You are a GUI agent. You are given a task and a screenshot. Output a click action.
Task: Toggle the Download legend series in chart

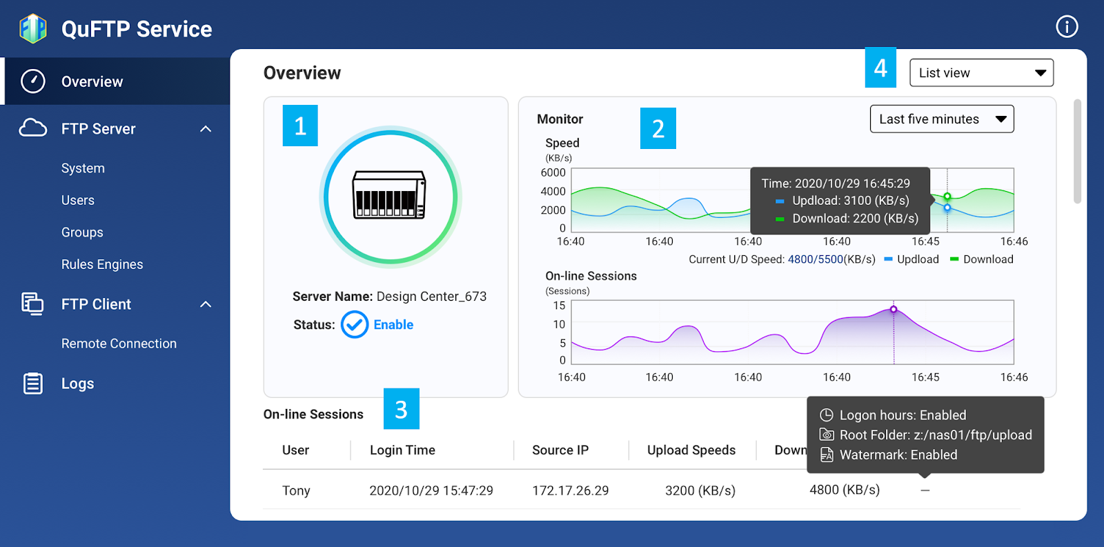click(982, 259)
